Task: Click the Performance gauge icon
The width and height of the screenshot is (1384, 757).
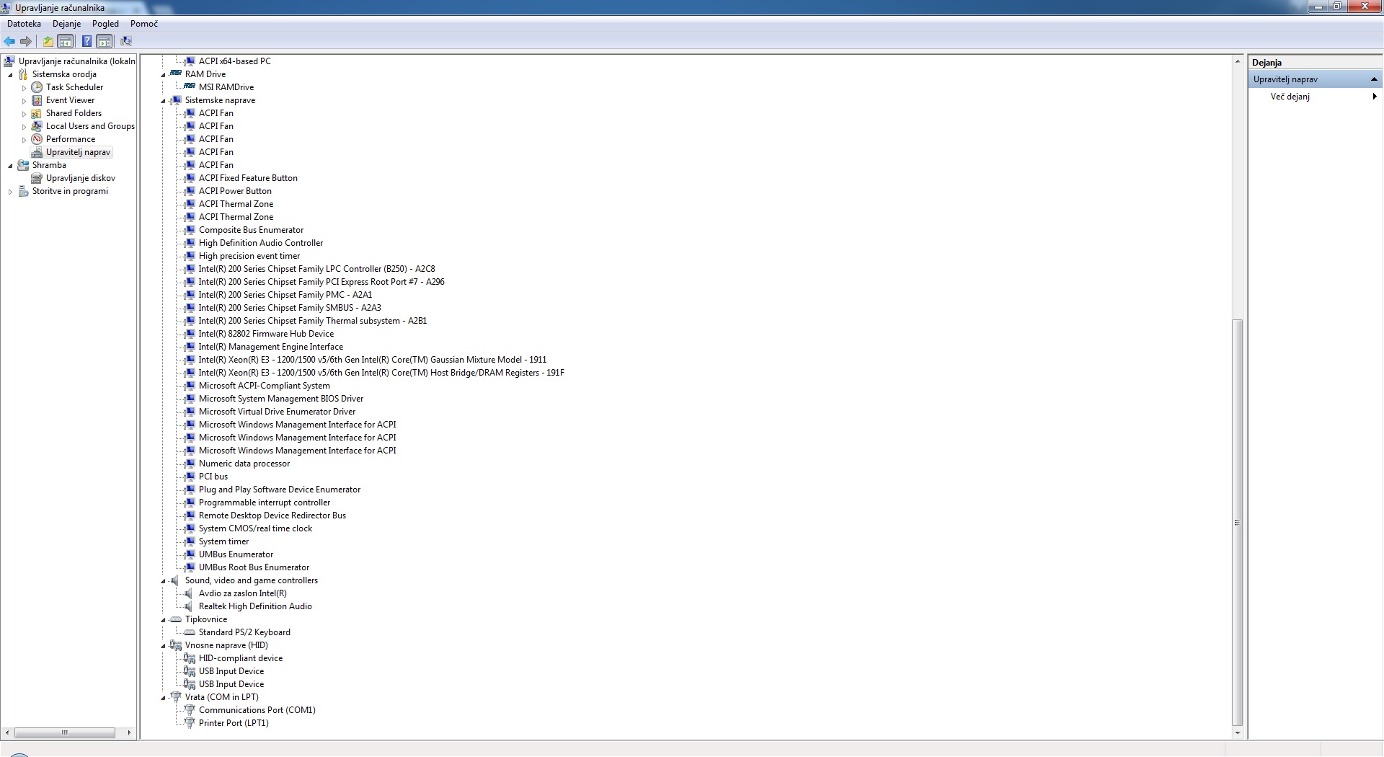Action: click(37, 139)
